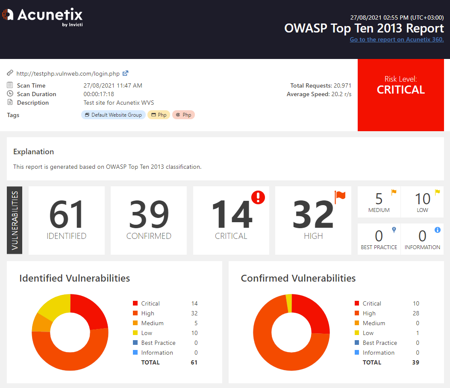
Task: Click the Risk Level CRITICAL red box
Action: (400, 95)
